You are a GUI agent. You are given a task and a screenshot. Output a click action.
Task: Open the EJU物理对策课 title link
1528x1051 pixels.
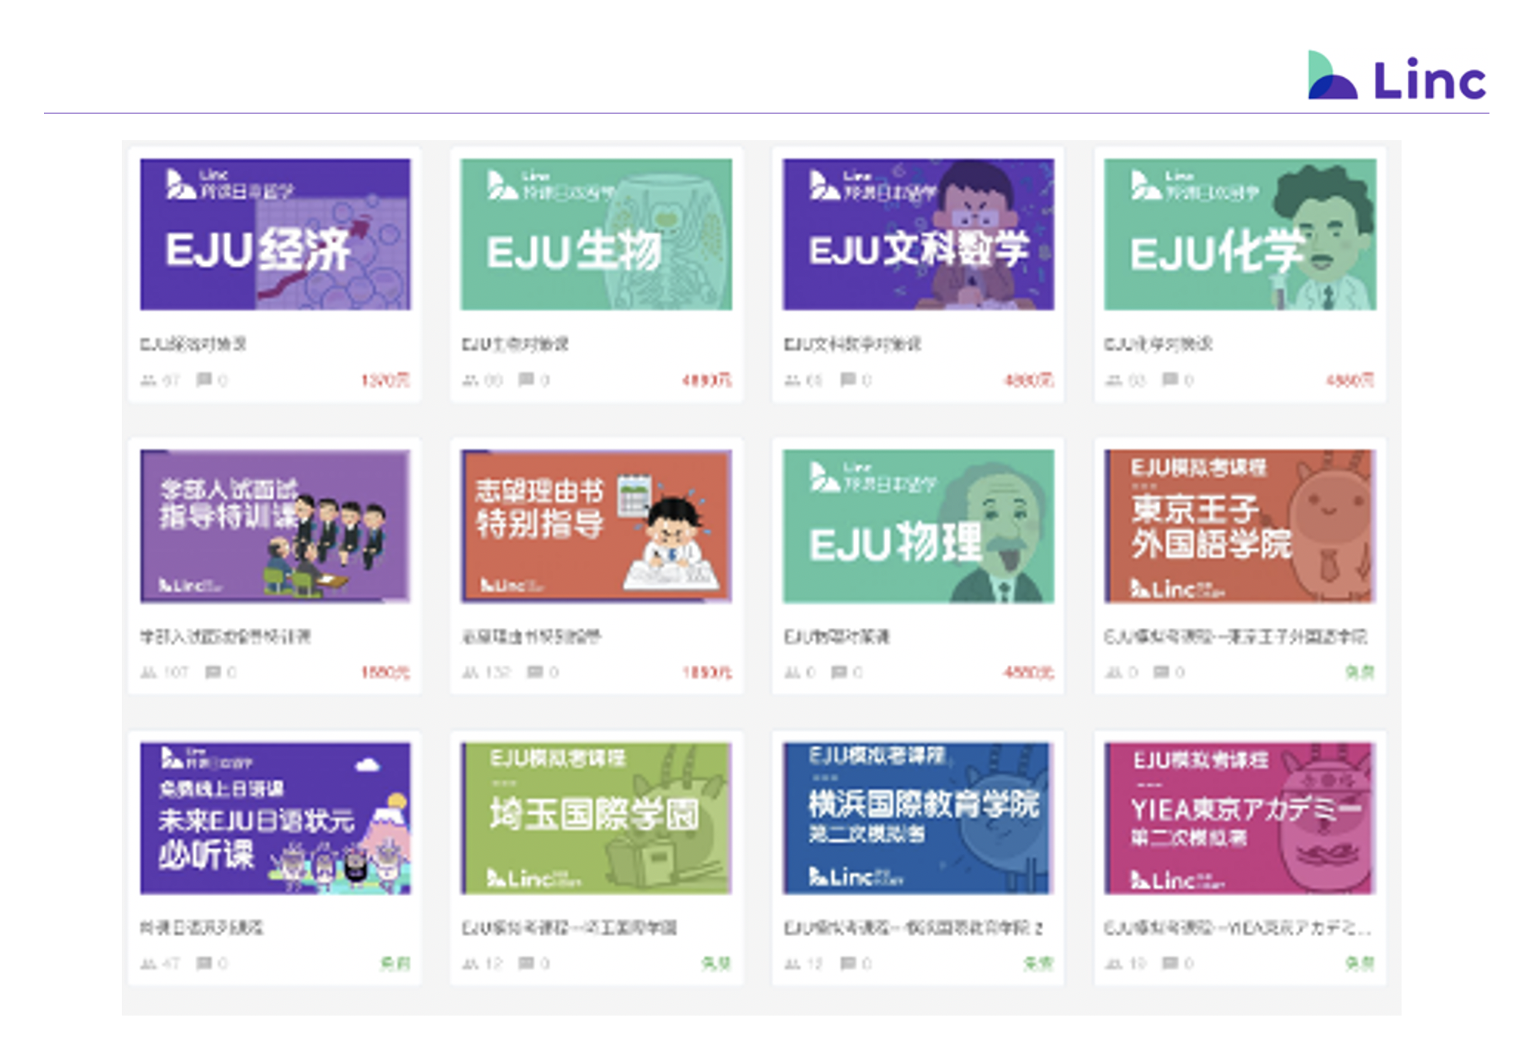(x=836, y=636)
